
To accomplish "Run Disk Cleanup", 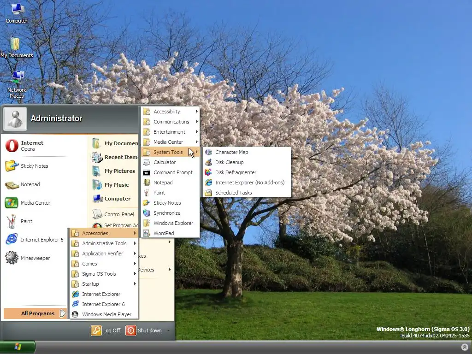I will pos(247,162).
